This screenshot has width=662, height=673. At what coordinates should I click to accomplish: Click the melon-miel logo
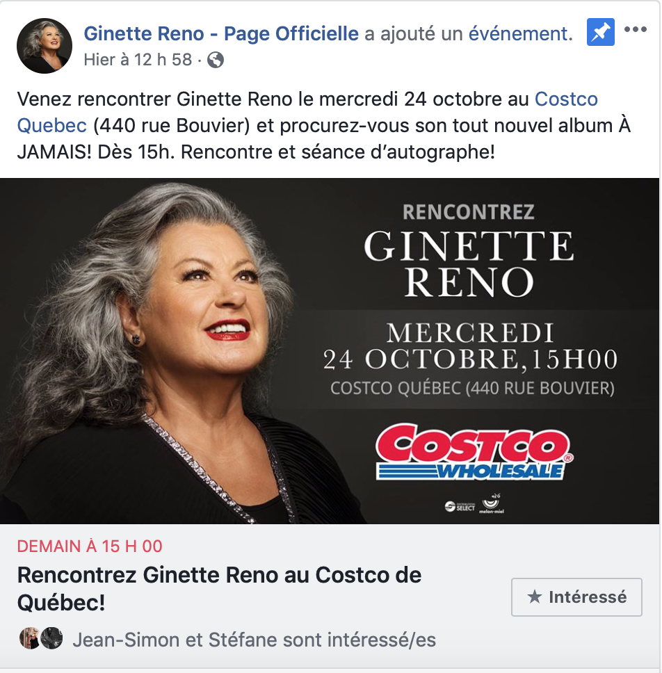(x=492, y=503)
